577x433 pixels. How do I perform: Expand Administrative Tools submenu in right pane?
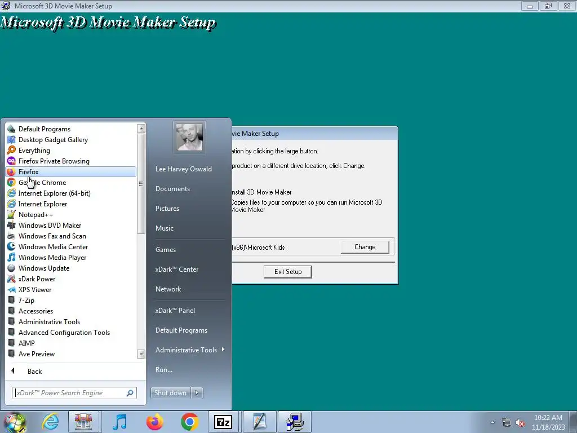(x=189, y=350)
